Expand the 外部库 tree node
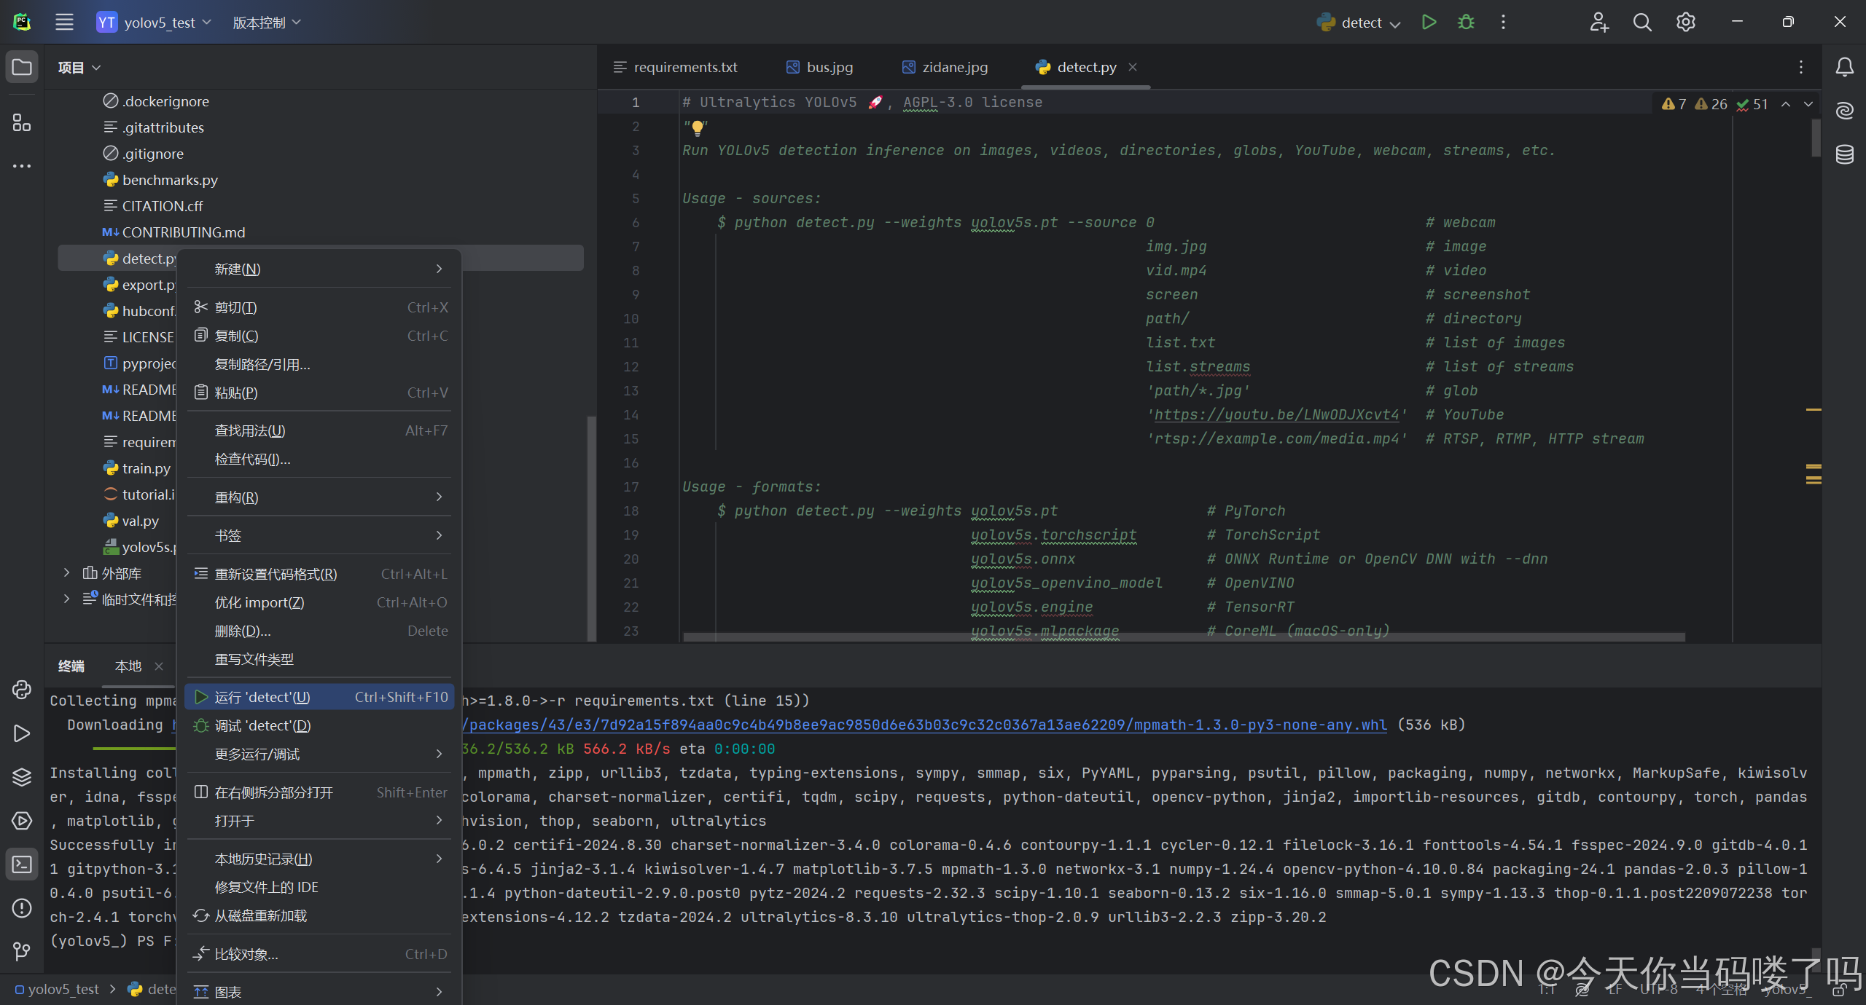This screenshot has width=1866, height=1005. [x=66, y=573]
